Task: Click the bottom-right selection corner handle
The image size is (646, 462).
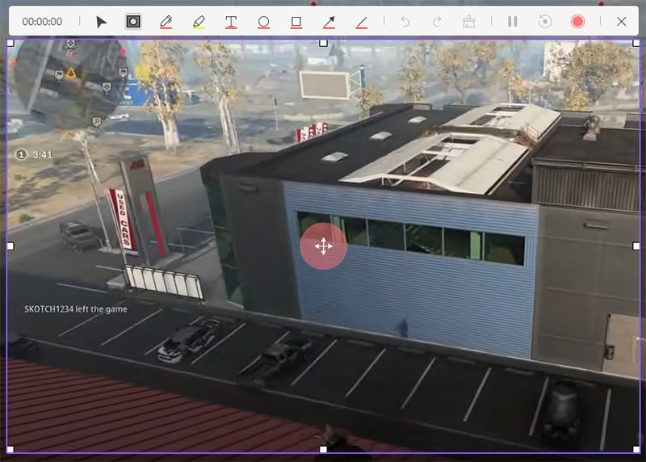Action: (636, 449)
